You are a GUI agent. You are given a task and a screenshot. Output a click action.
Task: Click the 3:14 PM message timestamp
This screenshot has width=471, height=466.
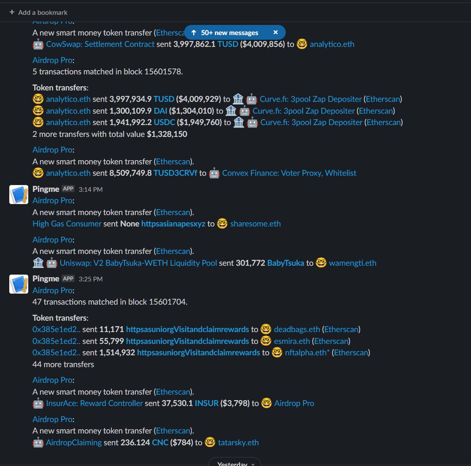tap(90, 189)
